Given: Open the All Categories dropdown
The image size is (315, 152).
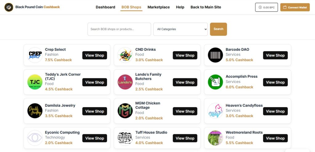Looking at the screenshot, I should pyautogui.click(x=180, y=29).
